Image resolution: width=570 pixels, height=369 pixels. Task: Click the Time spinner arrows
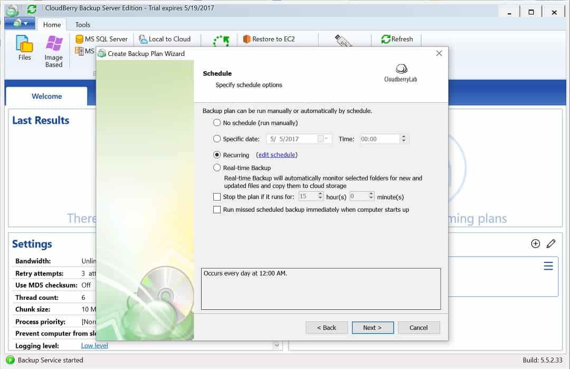click(x=404, y=139)
